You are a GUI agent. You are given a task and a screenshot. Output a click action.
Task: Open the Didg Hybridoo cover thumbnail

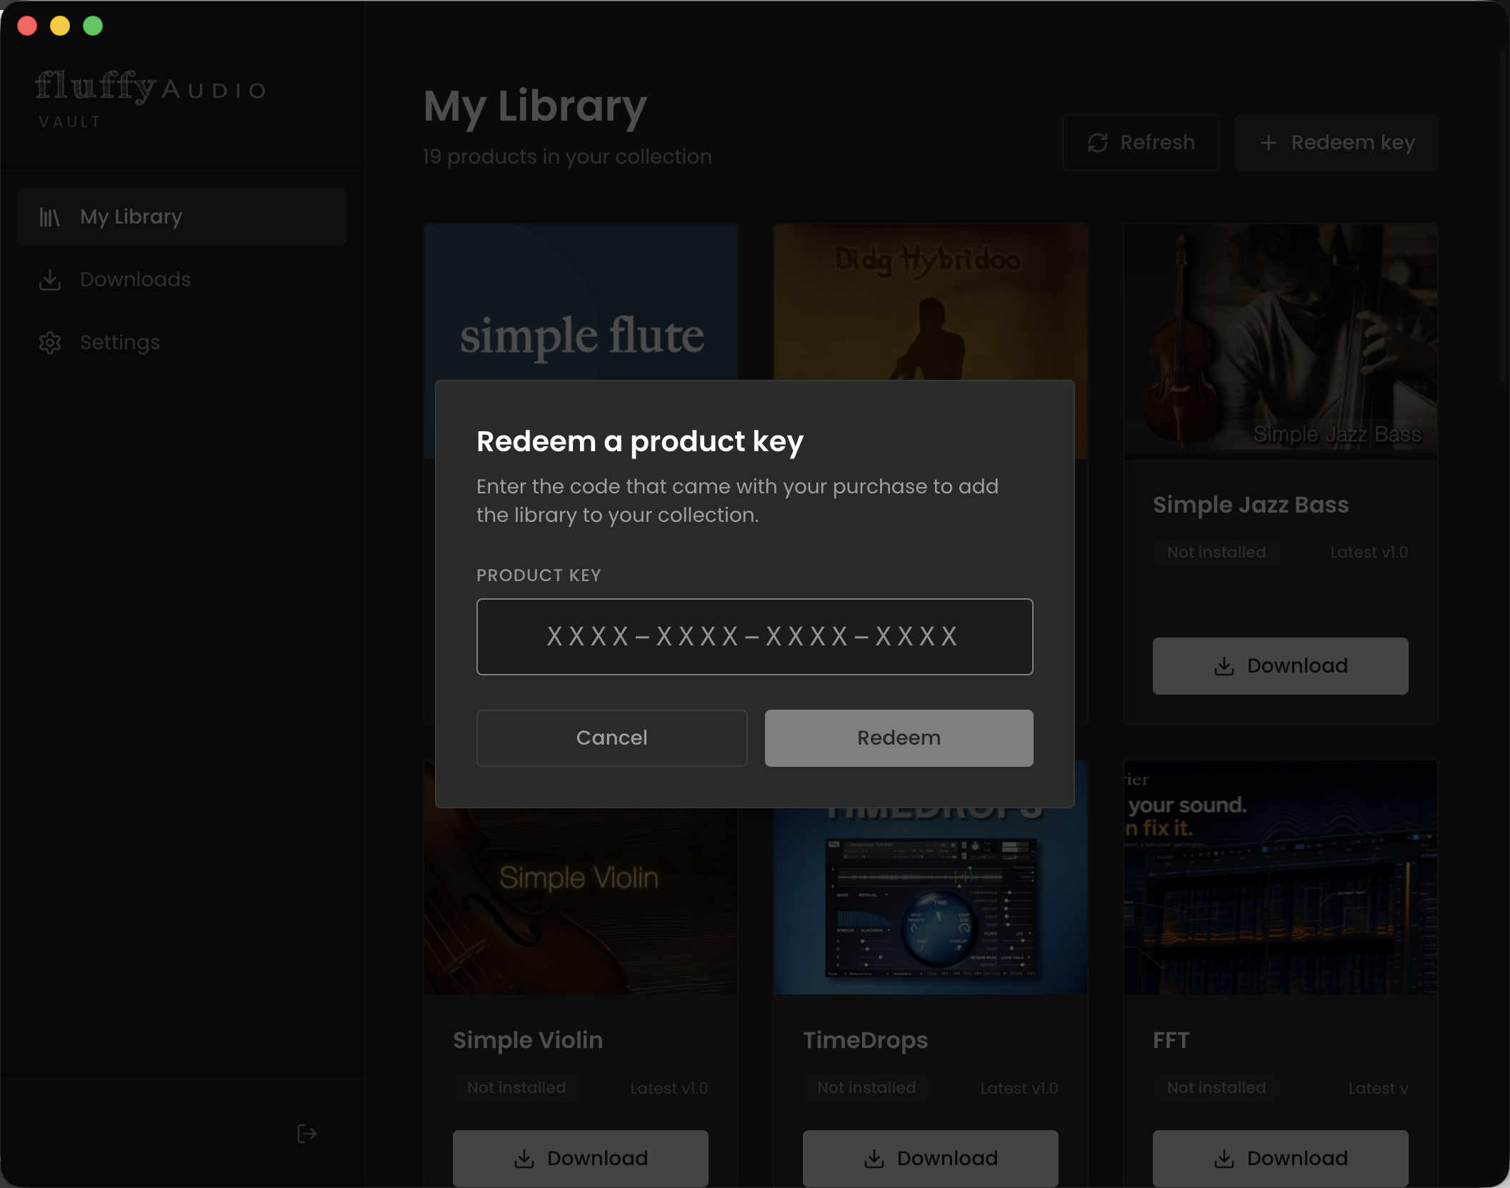pyautogui.click(x=930, y=301)
